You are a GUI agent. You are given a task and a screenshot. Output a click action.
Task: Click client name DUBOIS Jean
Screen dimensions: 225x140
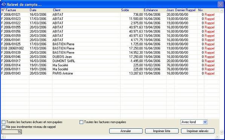(x=62, y=57)
